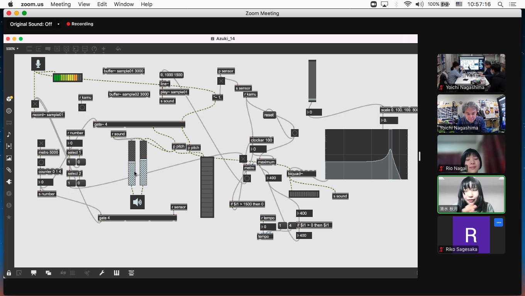Open the audio note browser in sidebar
This screenshot has height=296, width=525.
pyautogui.click(x=9, y=135)
